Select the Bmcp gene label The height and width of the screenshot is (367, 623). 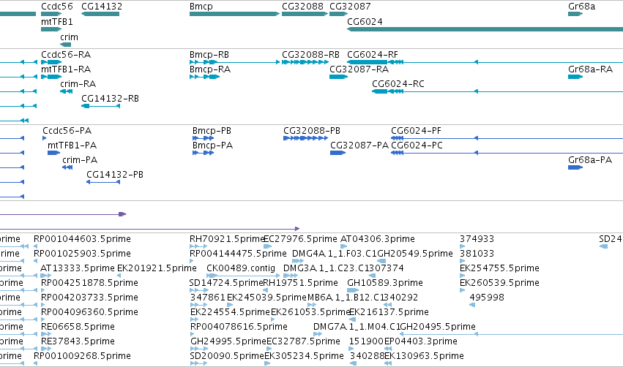[201, 7]
